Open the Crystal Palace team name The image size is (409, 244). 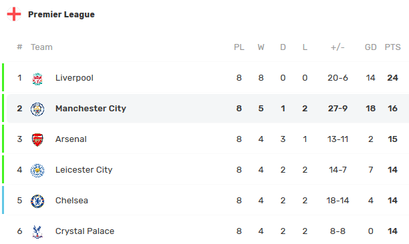(85, 231)
